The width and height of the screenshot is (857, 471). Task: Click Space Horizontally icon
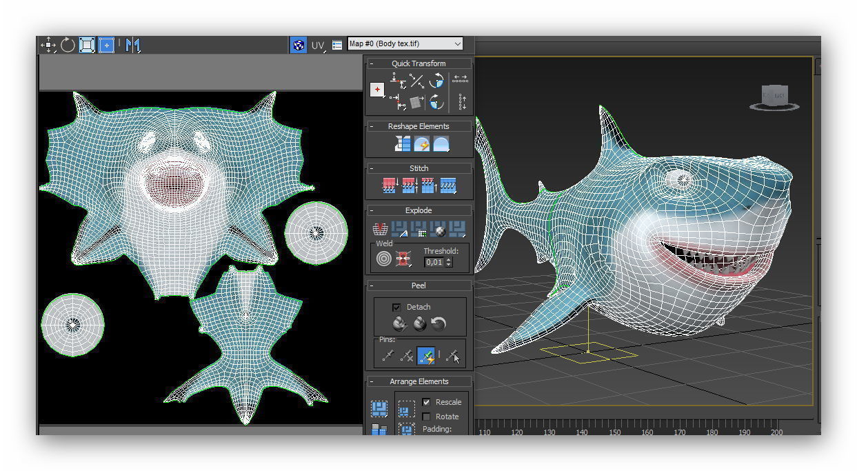tap(461, 79)
